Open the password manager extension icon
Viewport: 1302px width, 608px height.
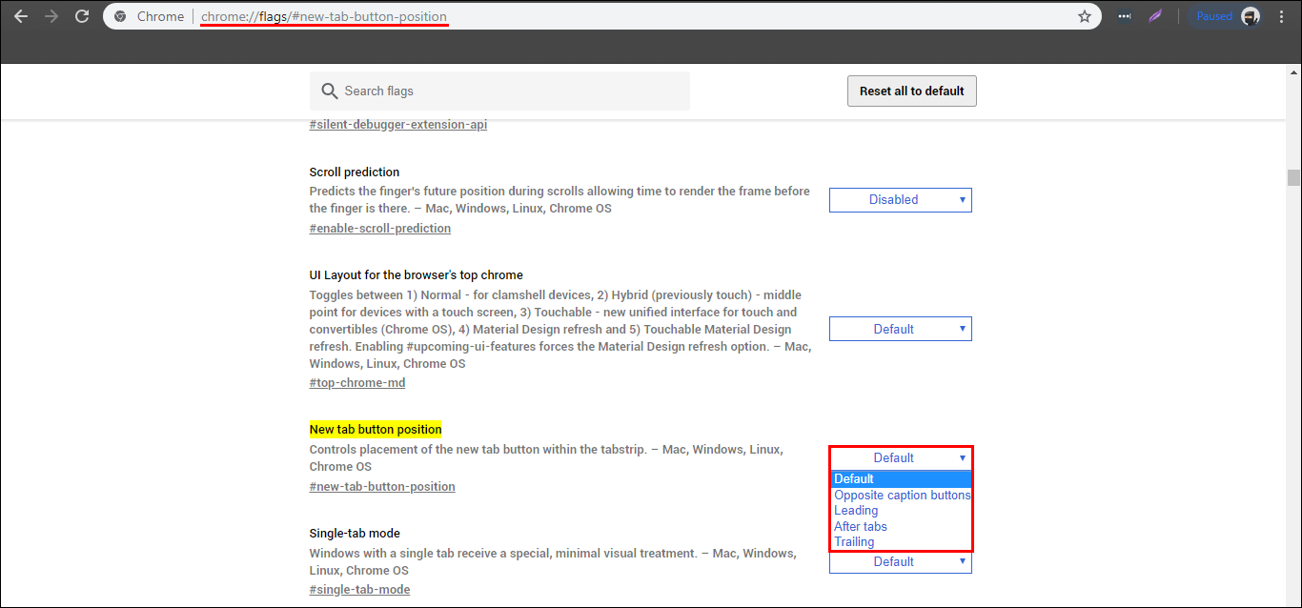point(1126,16)
